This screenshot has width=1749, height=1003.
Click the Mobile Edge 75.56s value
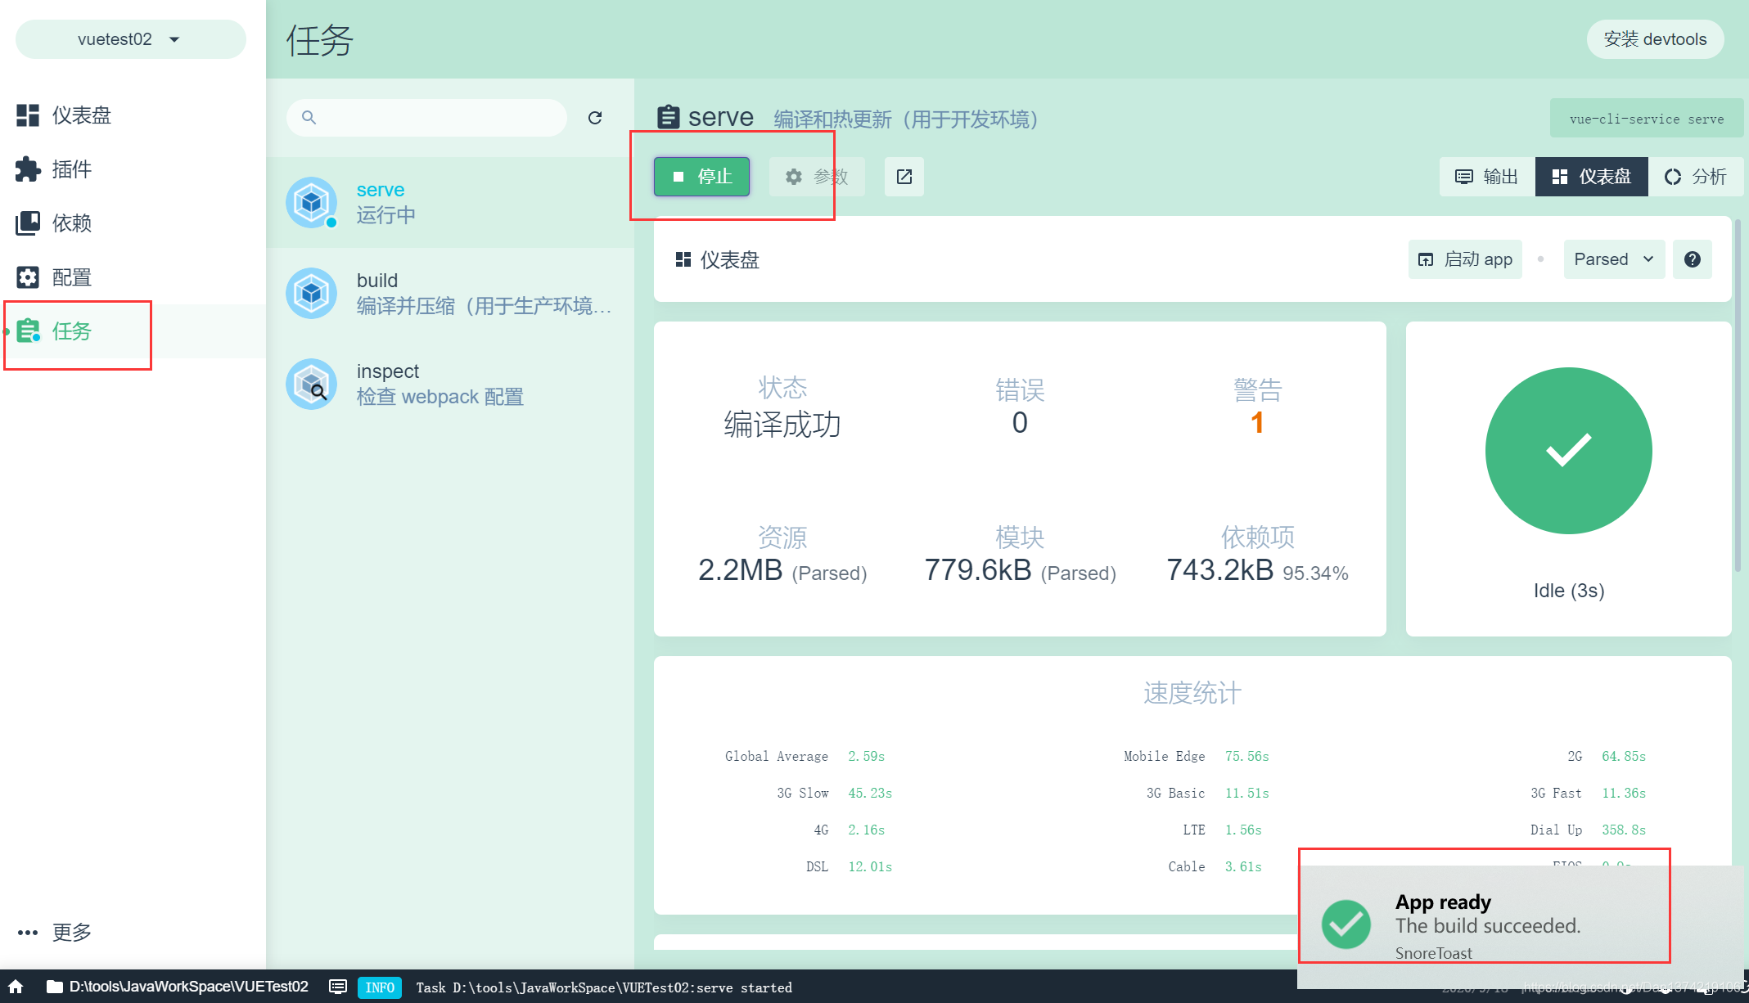pos(1247,756)
